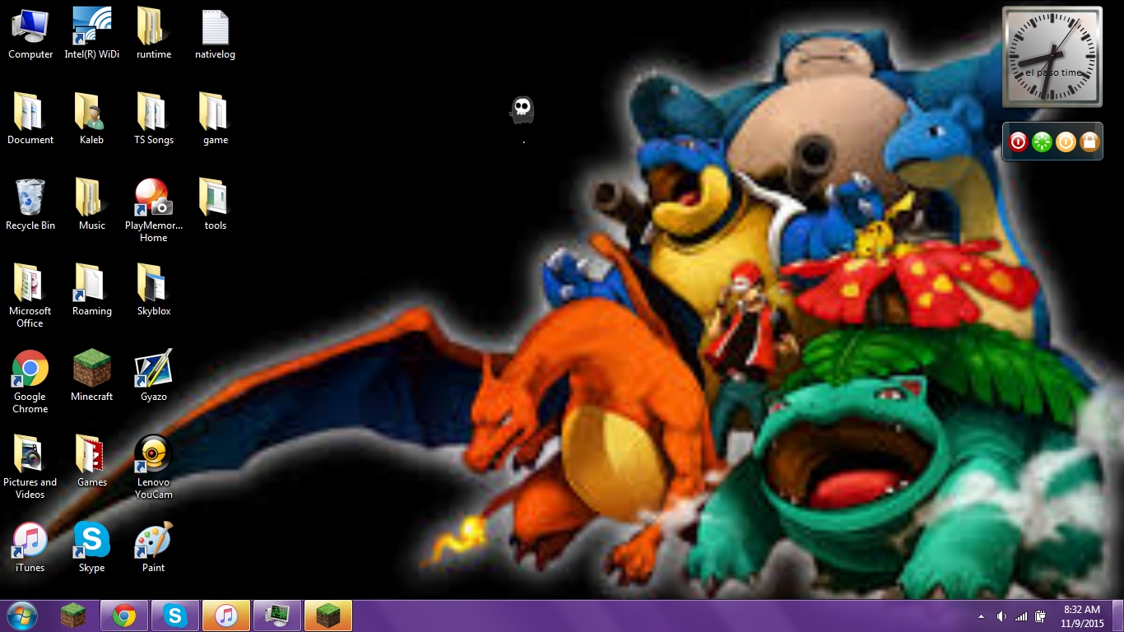This screenshot has width=1124, height=632.
Task: Select the Recycle Bin icon
Action: point(30,205)
